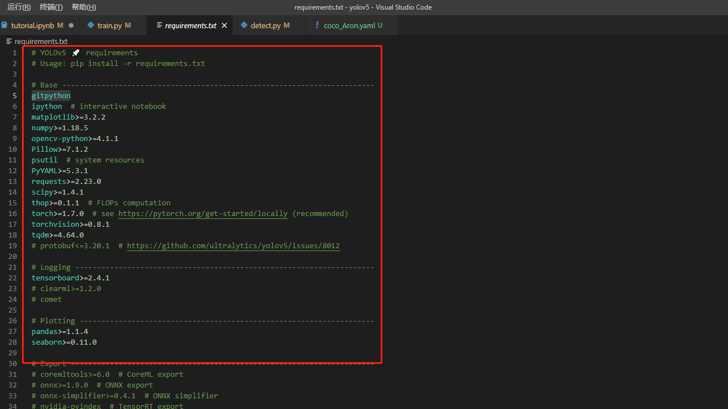Place cursor on numpy>=1.18.5
Screen dimensions: 728x409
60,128
